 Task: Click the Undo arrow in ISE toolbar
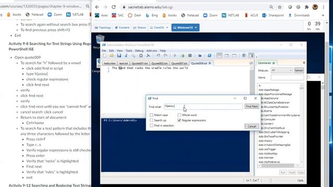(158, 56)
